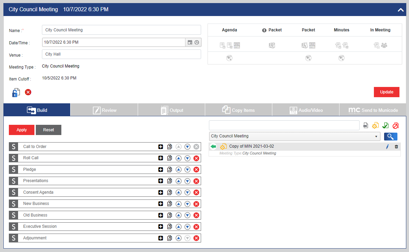This screenshot has height=252, width=409.
Task: Move Executive Session section down
Action: point(187,227)
